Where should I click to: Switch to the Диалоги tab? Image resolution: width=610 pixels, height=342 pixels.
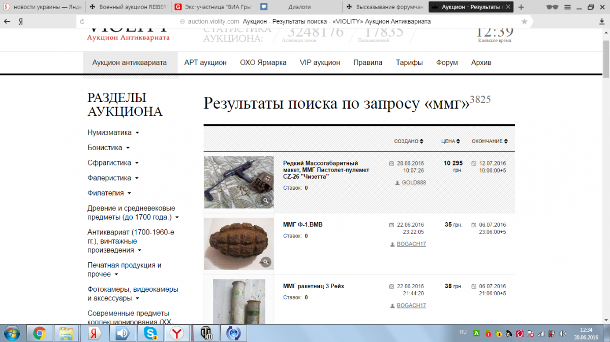pos(299,7)
